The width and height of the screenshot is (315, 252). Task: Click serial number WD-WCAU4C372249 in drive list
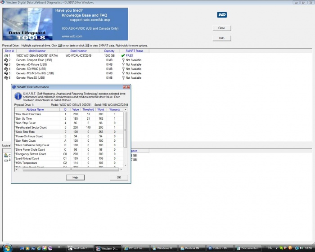point(79,56)
